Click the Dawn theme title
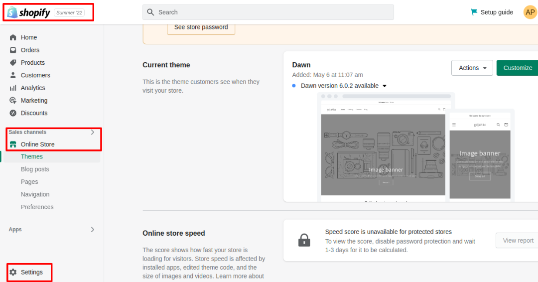The width and height of the screenshot is (538, 282). (x=301, y=65)
